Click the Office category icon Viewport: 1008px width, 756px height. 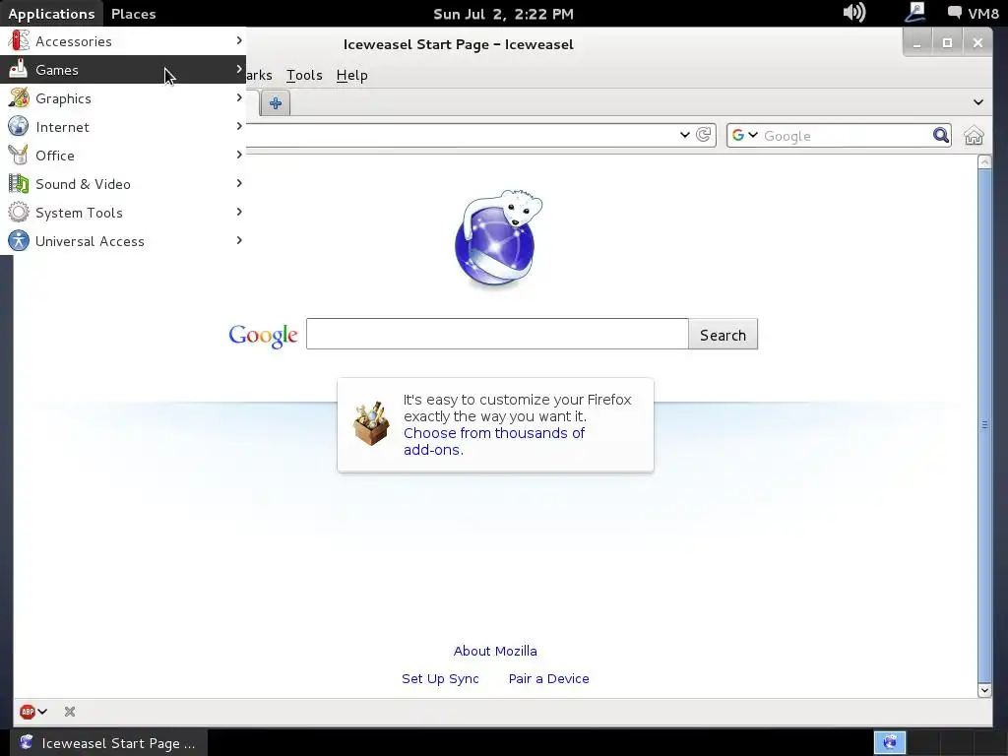pyautogui.click(x=18, y=155)
